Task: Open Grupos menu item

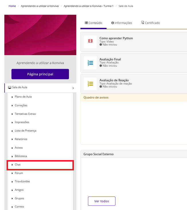Action: pyautogui.click(x=19, y=198)
